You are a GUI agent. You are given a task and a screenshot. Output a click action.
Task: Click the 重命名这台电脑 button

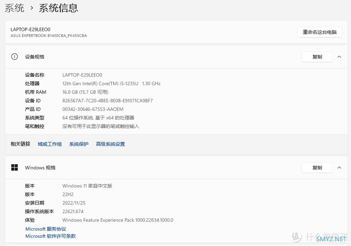click(319, 32)
